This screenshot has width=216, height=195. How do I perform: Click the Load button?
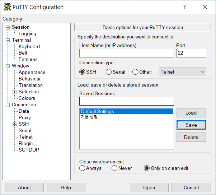[x=191, y=113]
